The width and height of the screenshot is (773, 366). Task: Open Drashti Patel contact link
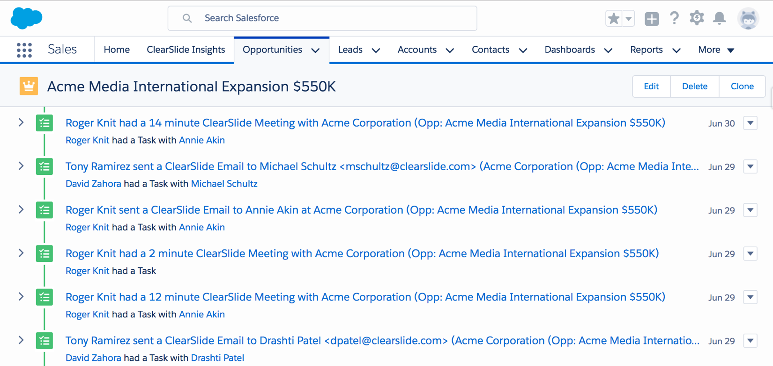coord(218,358)
